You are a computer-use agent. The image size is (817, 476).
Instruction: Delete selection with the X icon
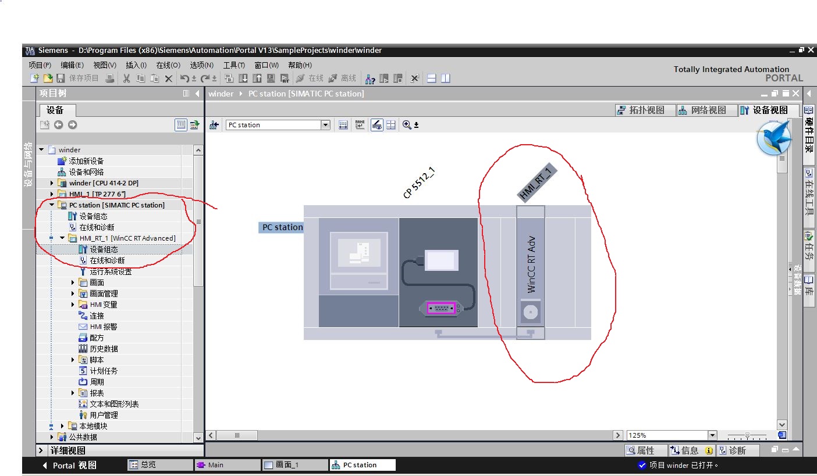169,78
